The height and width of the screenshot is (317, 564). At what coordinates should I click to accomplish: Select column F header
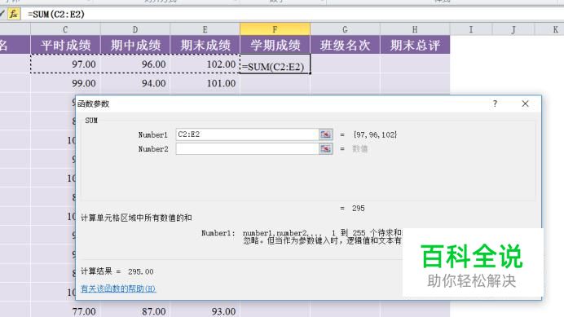(275, 29)
